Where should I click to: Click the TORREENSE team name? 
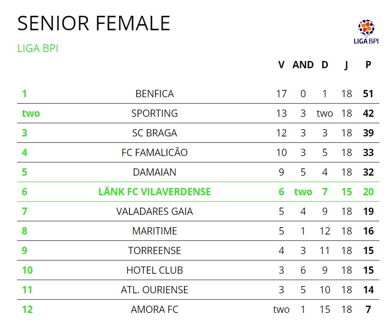tap(155, 251)
